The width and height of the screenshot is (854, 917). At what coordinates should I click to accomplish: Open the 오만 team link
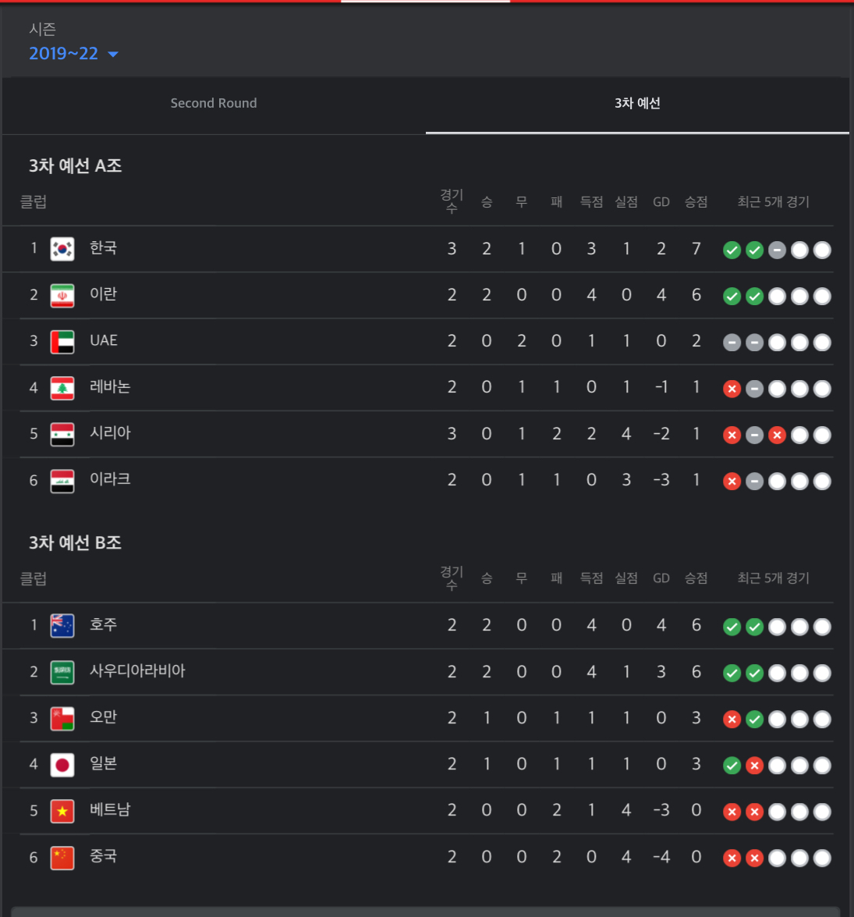pos(104,717)
